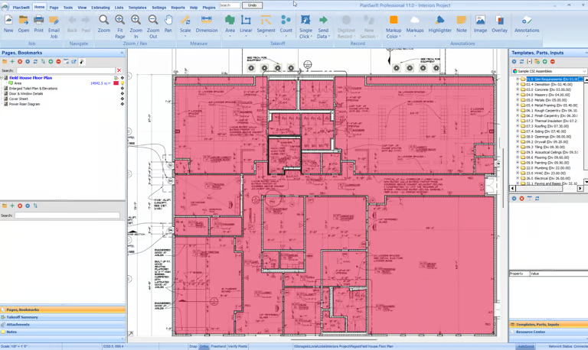This screenshot has height=350, width=588.
Task: Expand the 07.3 Roofing folder
Action: 518,126
